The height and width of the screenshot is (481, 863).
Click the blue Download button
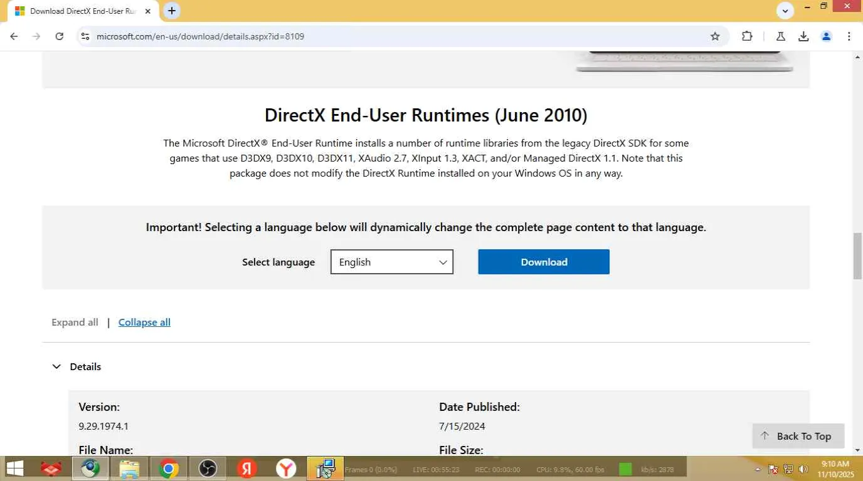544,262
